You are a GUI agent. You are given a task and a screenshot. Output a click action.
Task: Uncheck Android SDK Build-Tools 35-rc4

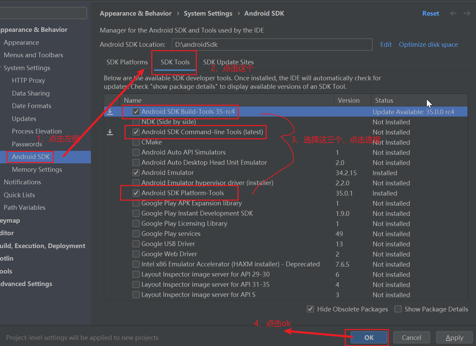(x=136, y=111)
